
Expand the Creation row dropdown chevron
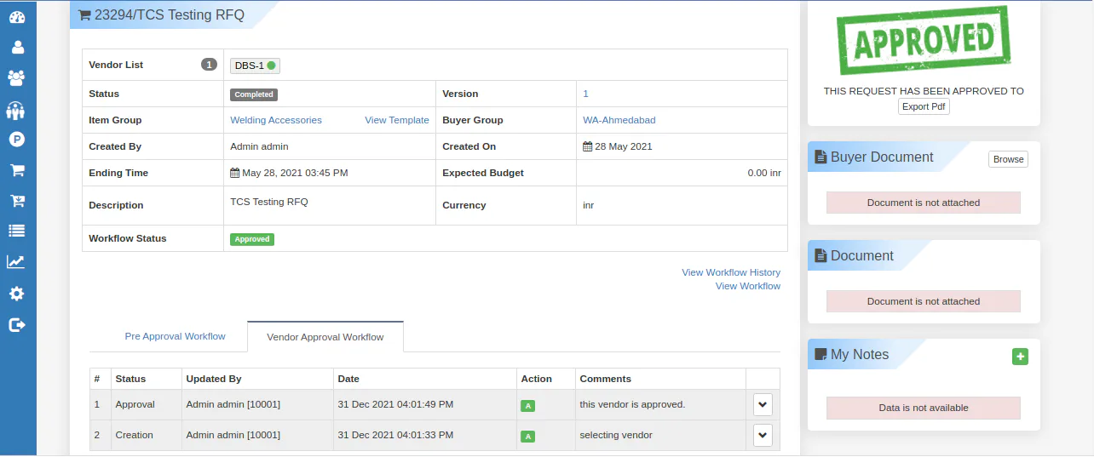(x=763, y=435)
